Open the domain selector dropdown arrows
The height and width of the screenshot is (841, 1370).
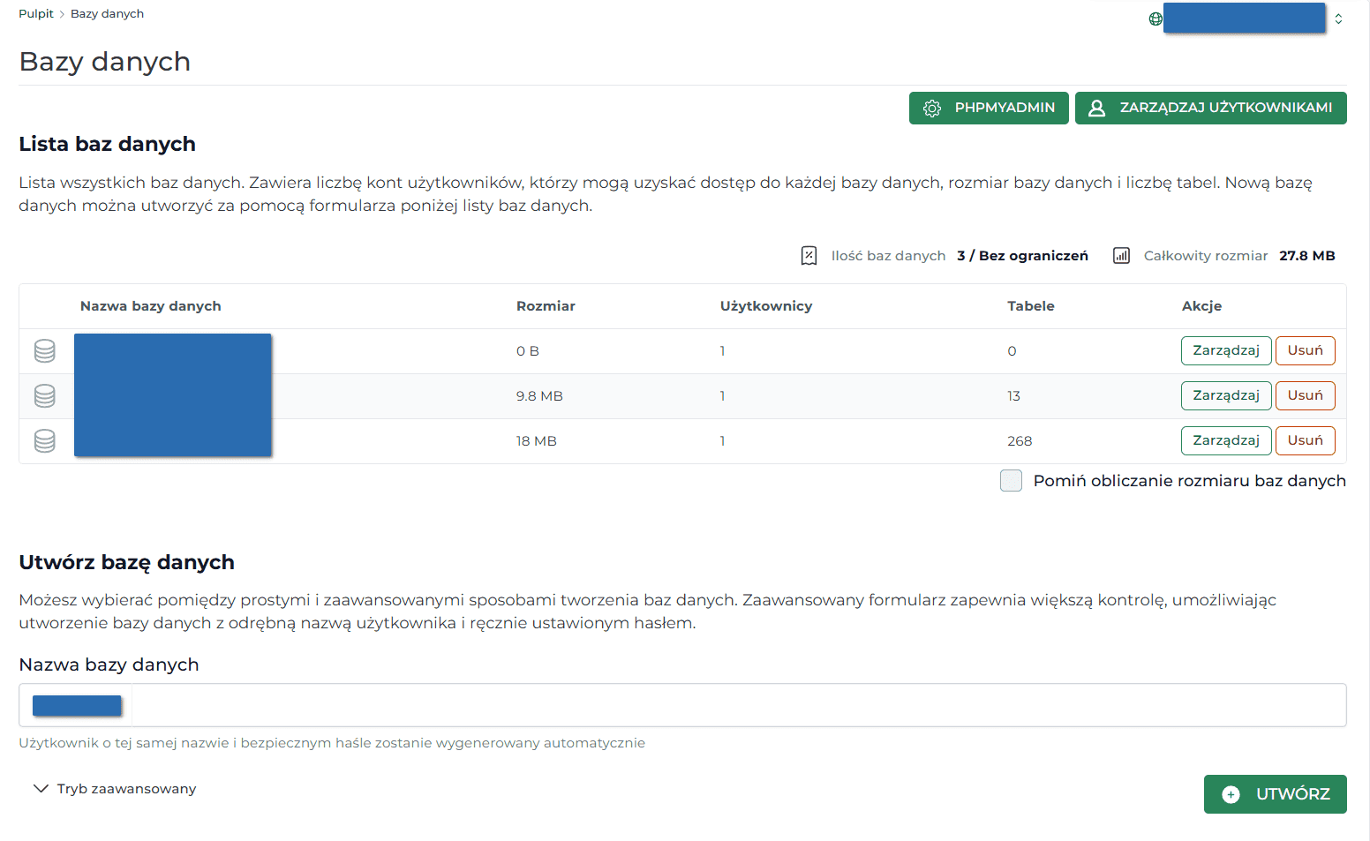pos(1338,19)
